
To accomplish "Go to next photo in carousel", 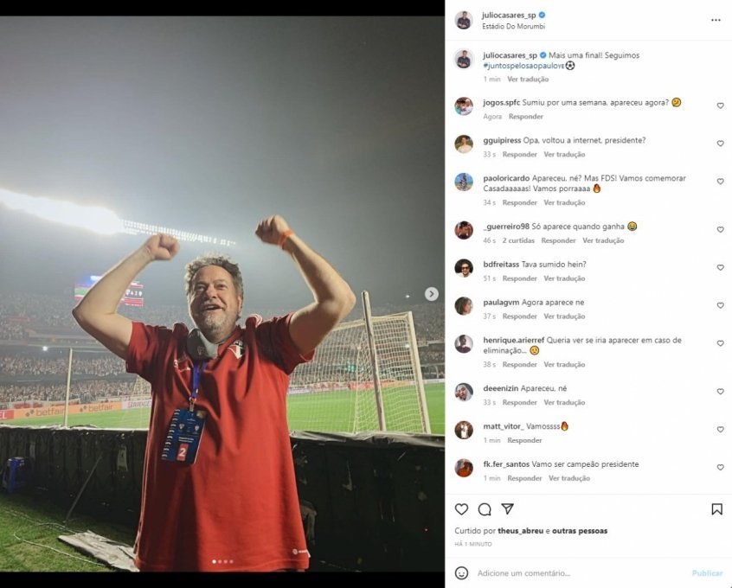I will tap(431, 294).
